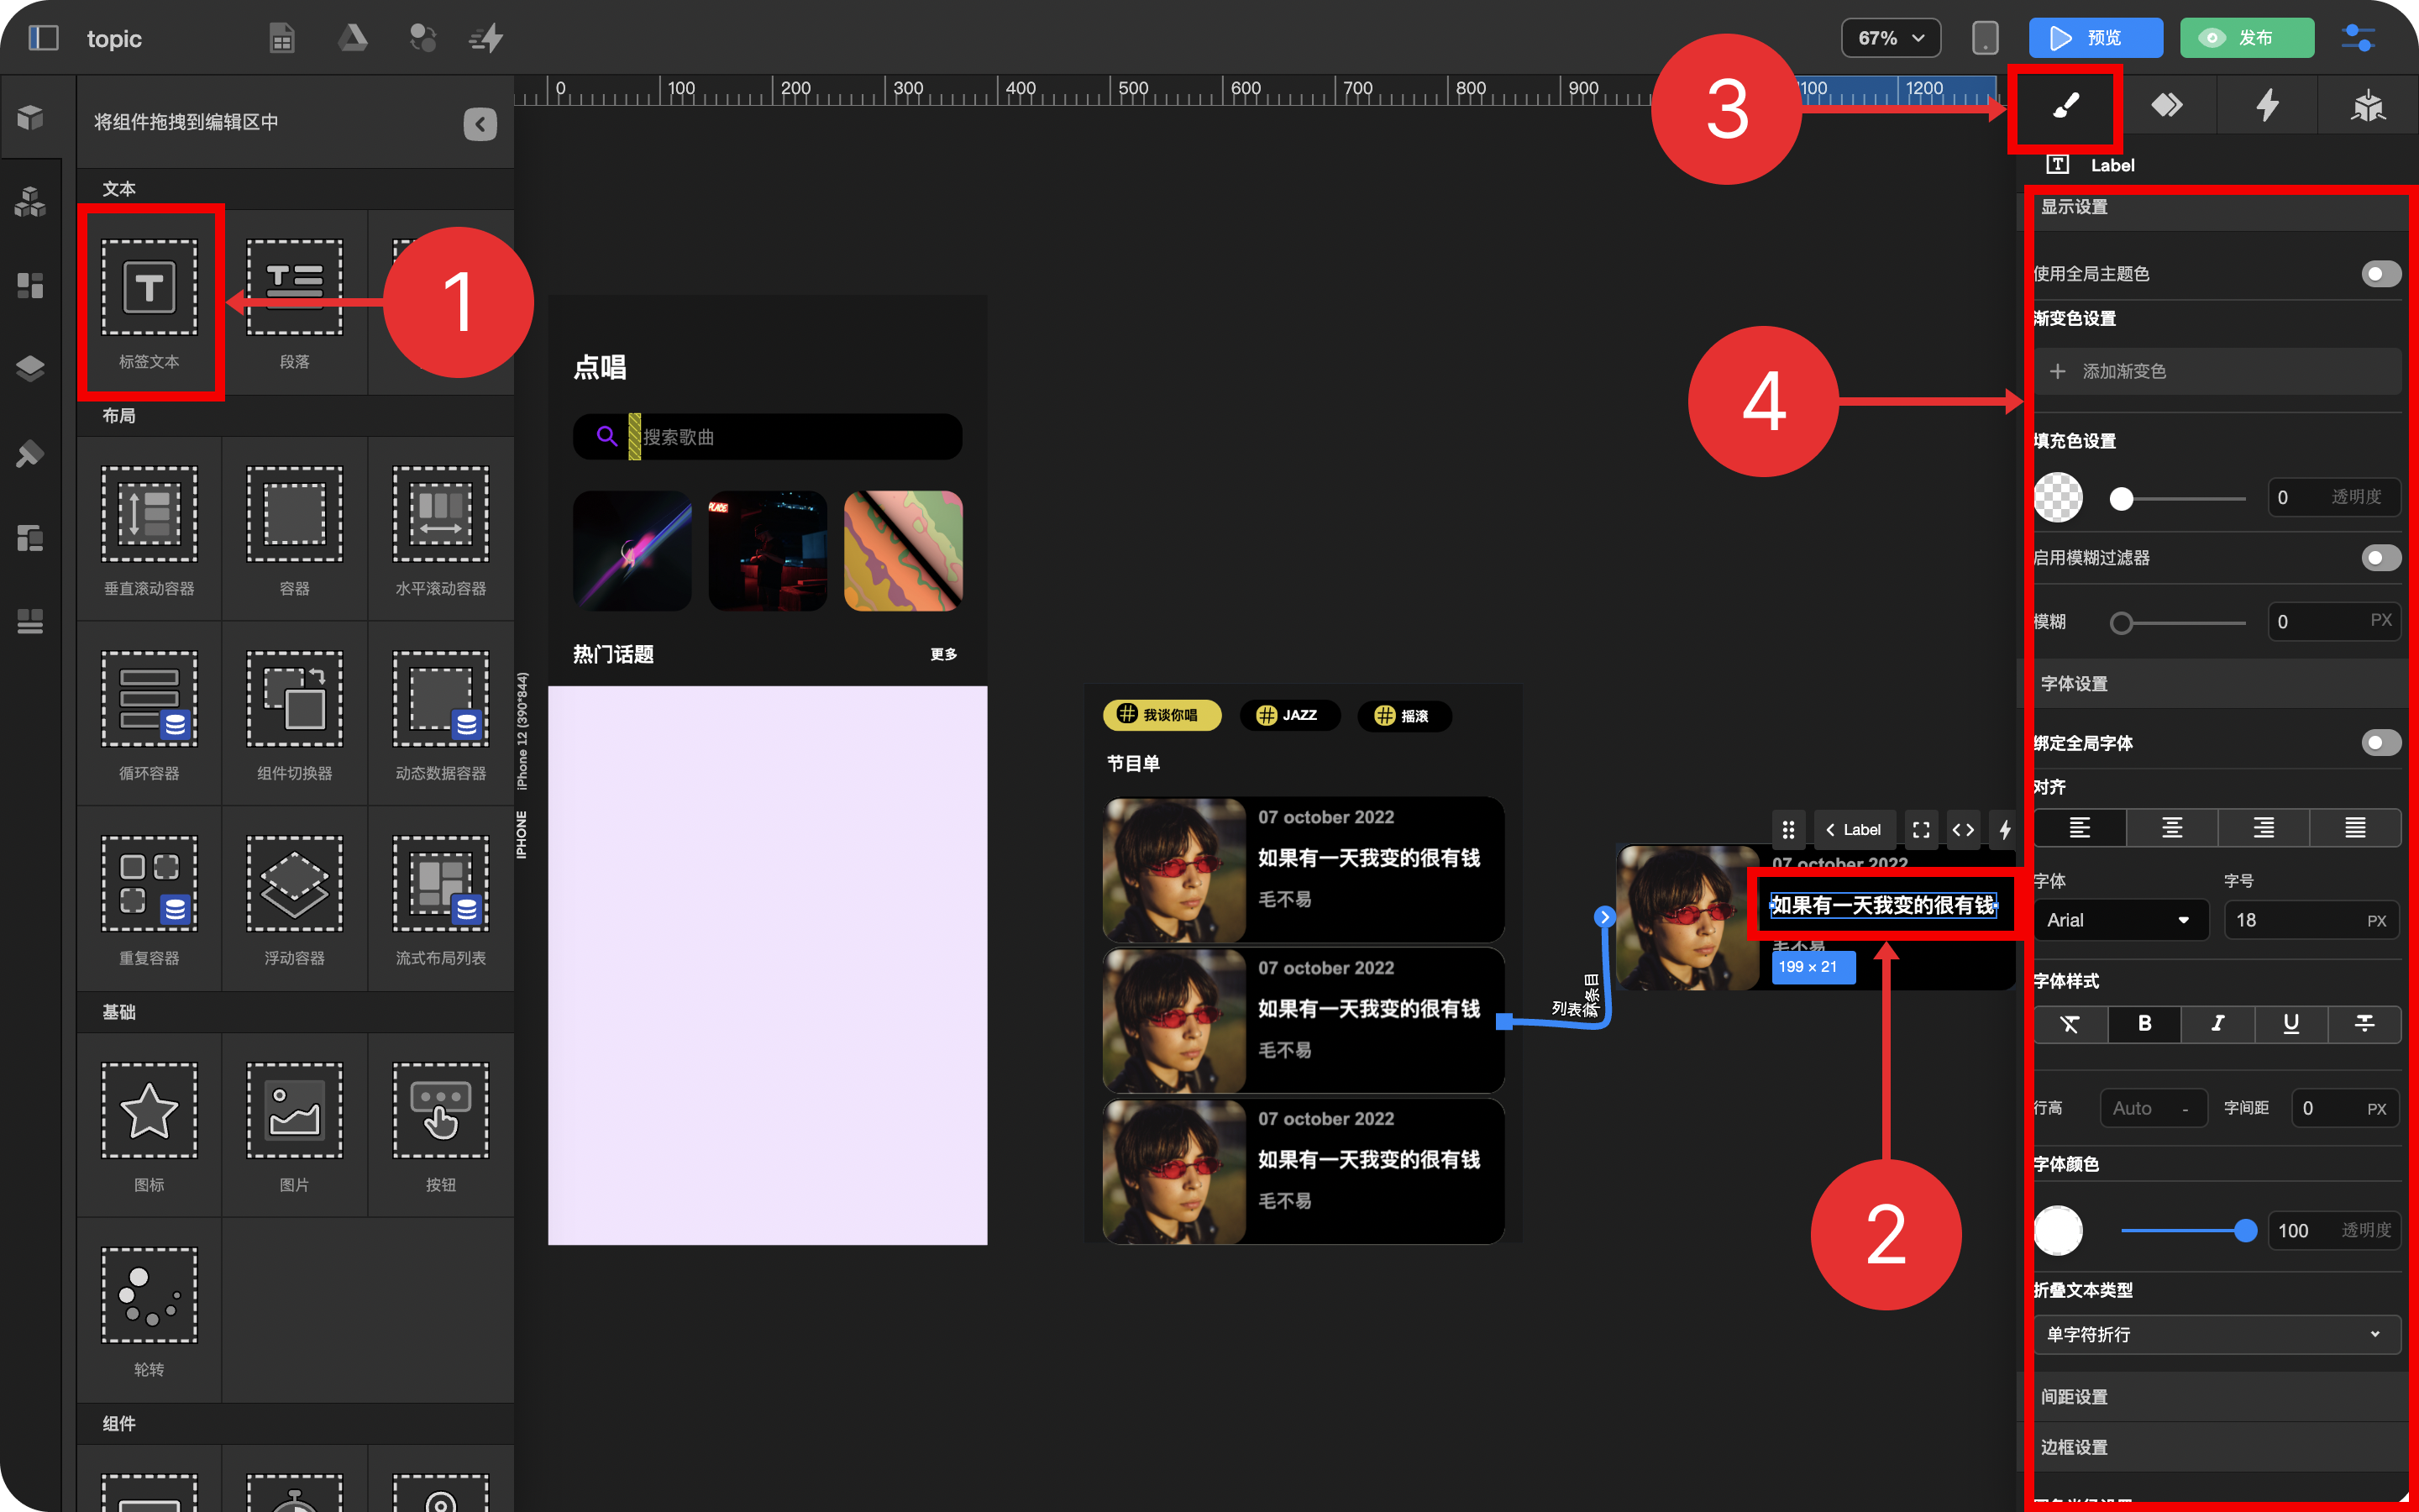Set text alignment to center

pyautogui.click(x=2171, y=827)
